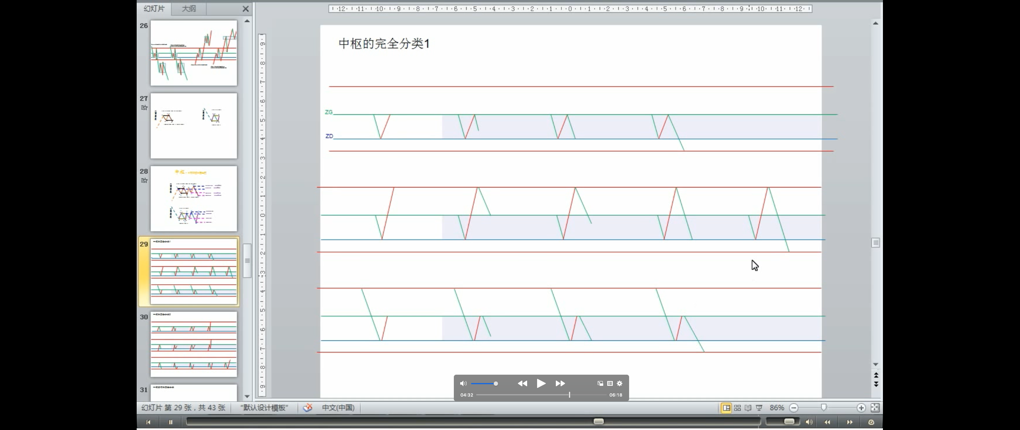Switch to Reading view
The width and height of the screenshot is (1020, 430).
(748, 408)
